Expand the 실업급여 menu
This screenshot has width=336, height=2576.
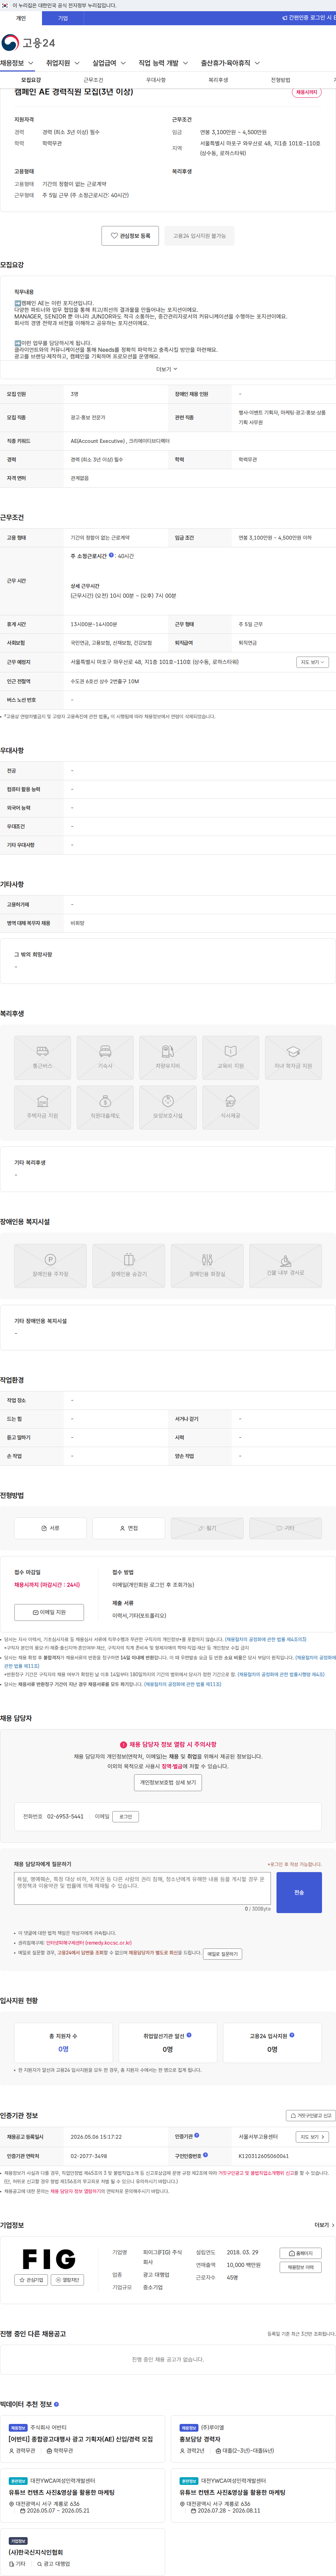coord(108,63)
